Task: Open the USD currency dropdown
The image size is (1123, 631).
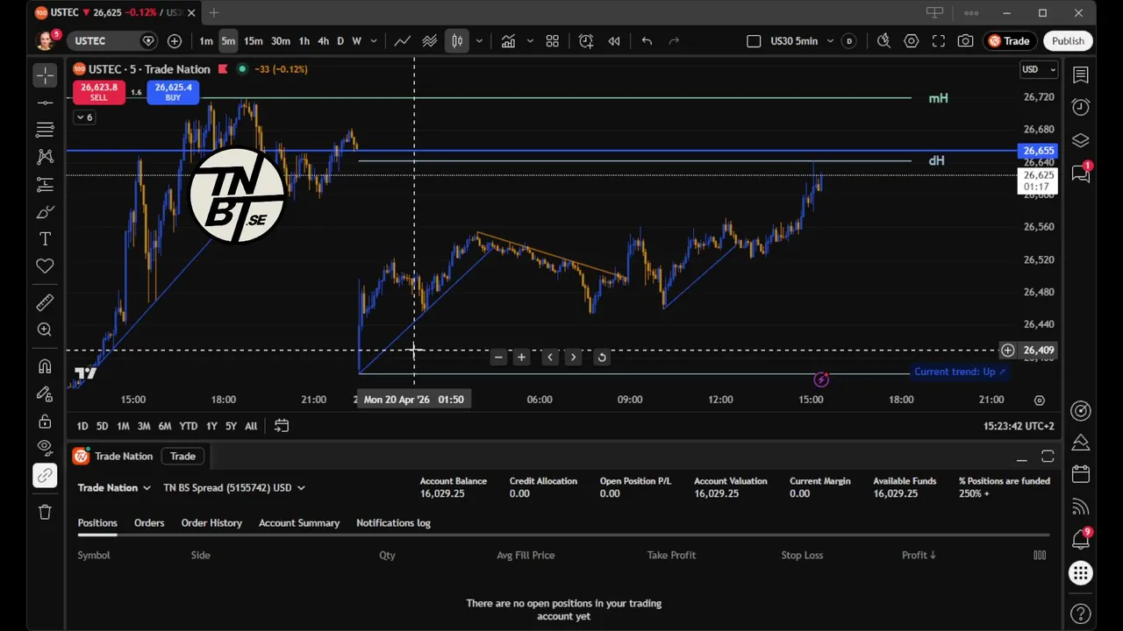Action: click(1039, 69)
